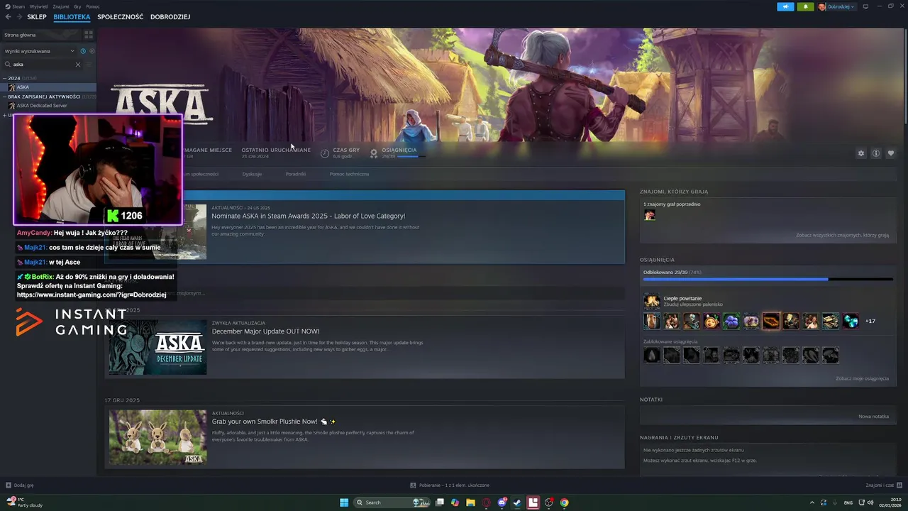The height and width of the screenshot is (511, 908).
Task: Select ASKA in the library list
Action: point(48,87)
